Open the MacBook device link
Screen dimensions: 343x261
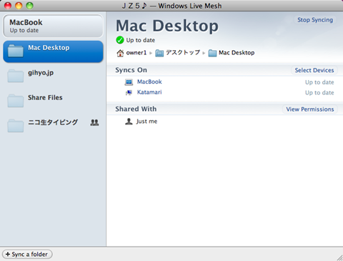[x=149, y=82]
